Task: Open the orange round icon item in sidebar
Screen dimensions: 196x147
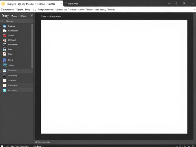Action: [16, 40]
